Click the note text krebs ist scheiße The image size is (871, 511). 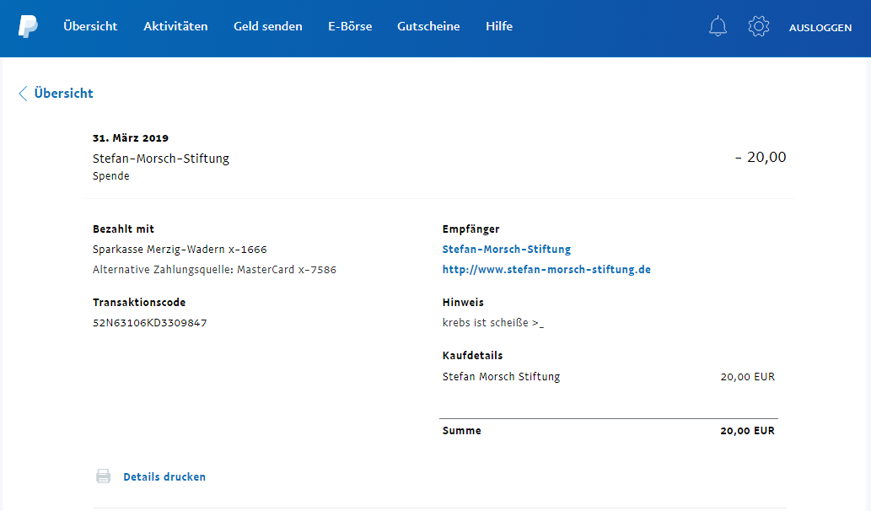492,323
